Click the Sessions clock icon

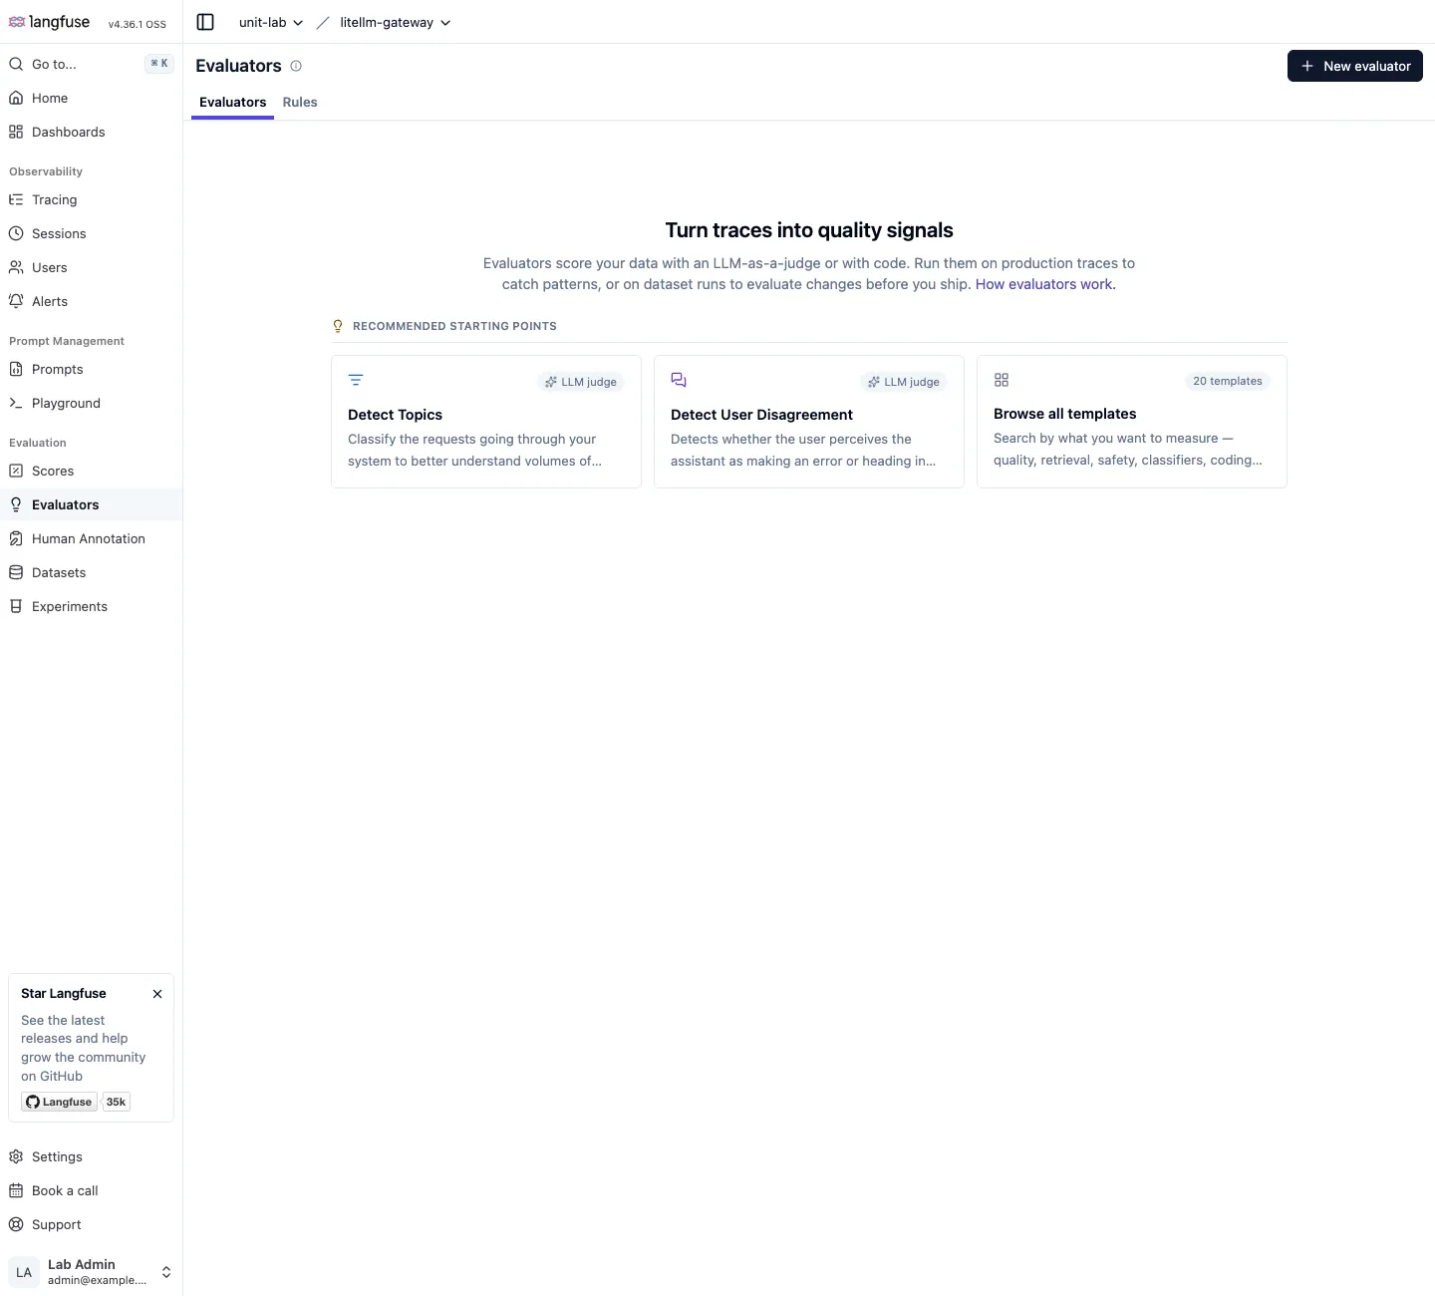[16, 233]
